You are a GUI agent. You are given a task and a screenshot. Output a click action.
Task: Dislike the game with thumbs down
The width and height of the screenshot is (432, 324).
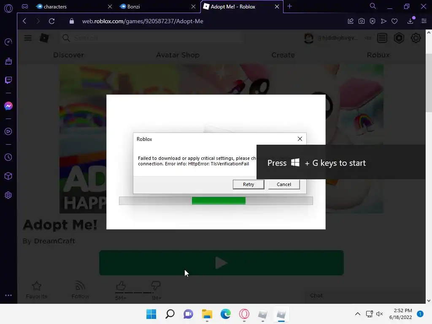[x=156, y=286]
